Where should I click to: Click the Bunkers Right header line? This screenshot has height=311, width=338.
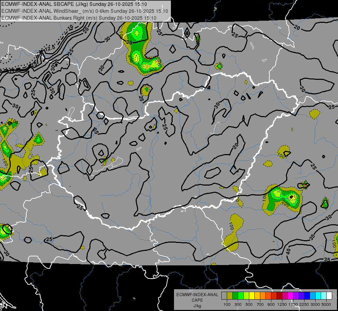(79, 18)
